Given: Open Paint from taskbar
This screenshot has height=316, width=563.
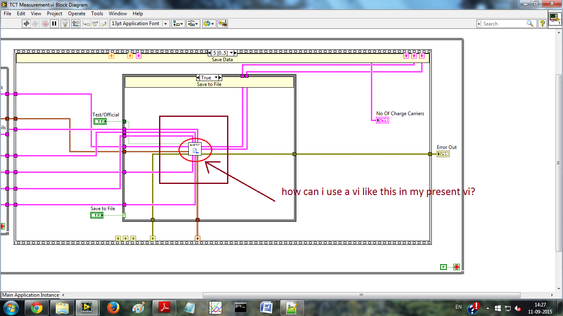Looking at the screenshot, I should (138, 307).
